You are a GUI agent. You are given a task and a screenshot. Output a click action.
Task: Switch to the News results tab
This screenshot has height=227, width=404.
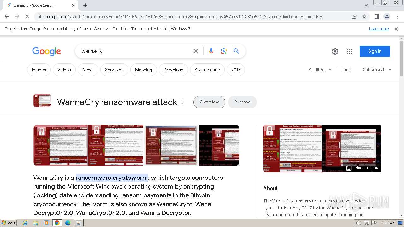(88, 70)
